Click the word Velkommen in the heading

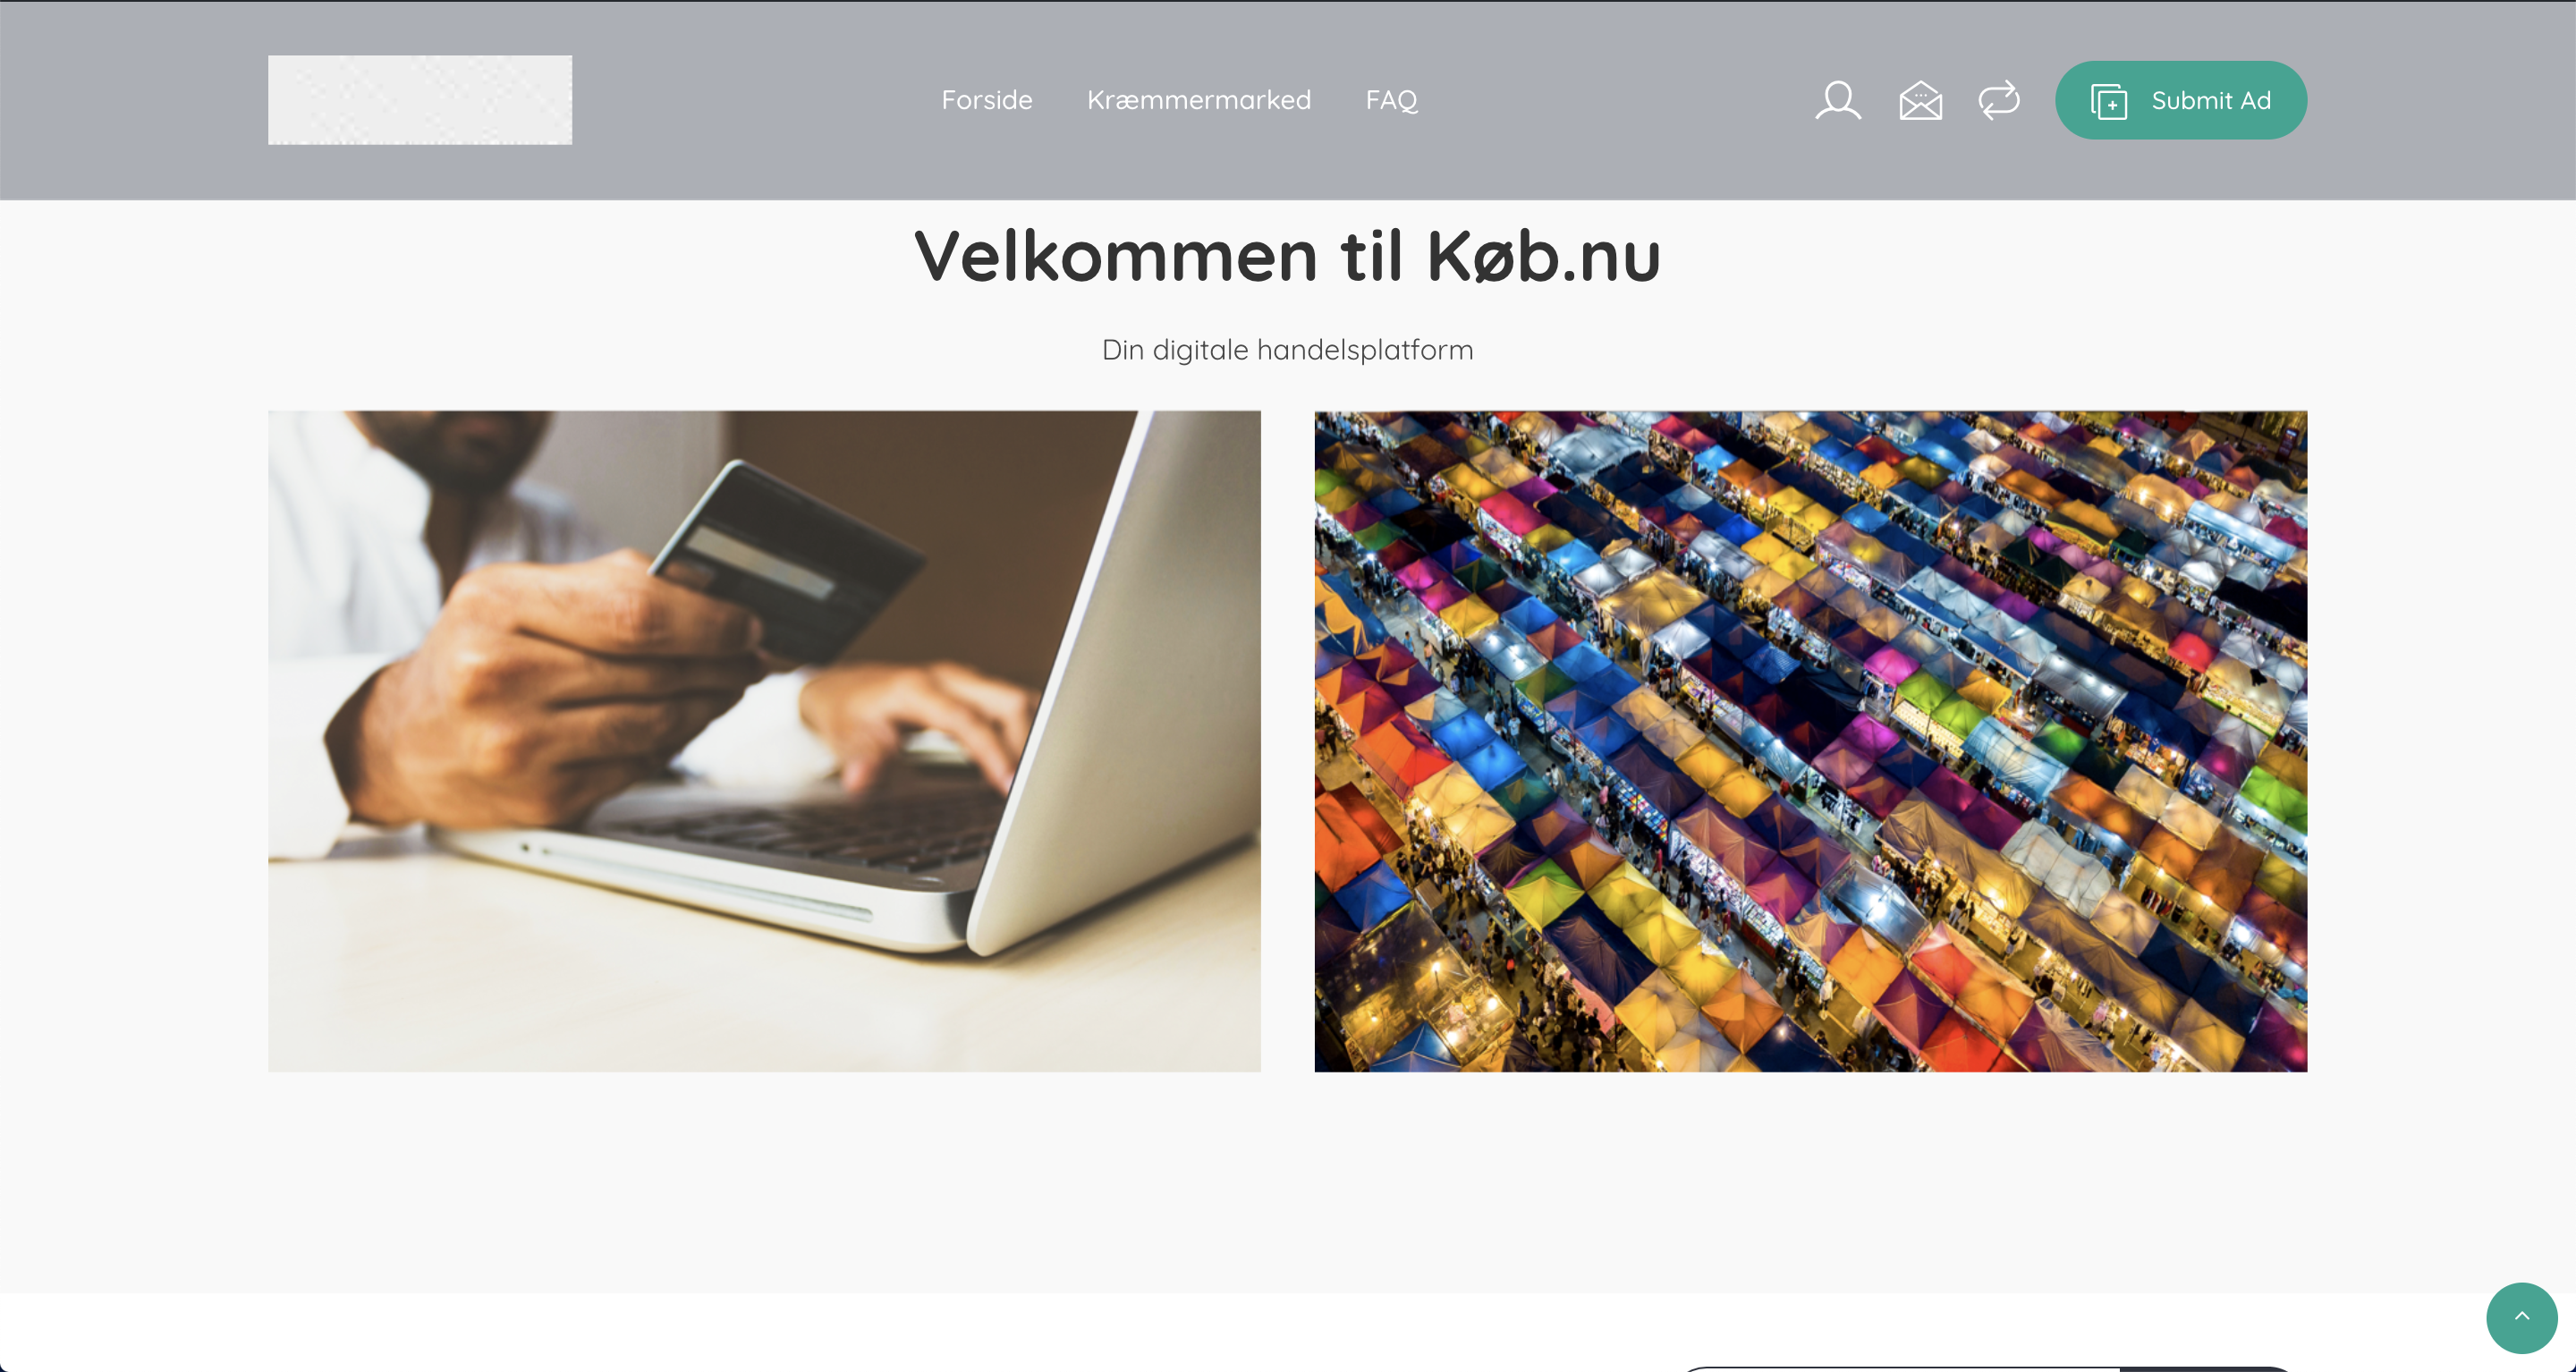tap(1116, 256)
